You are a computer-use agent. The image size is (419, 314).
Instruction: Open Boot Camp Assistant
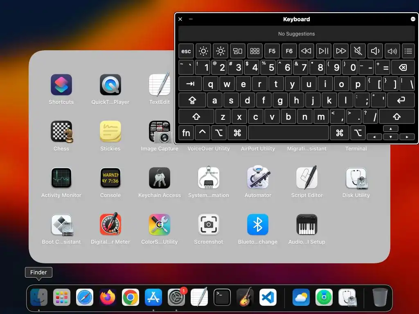pyautogui.click(x=61, y=225)
